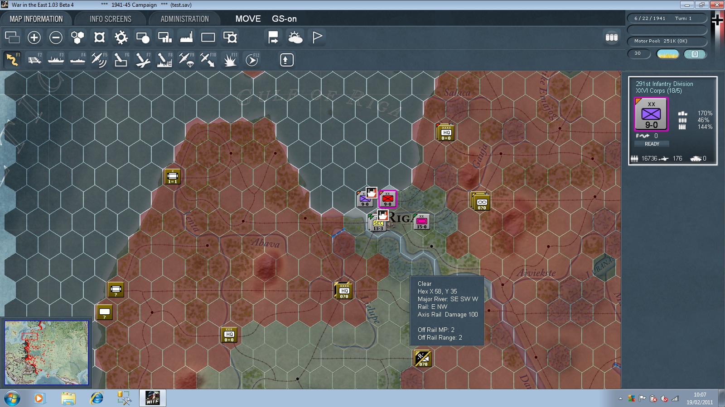Image resolution: width=725 pixels, height=407 pixels.
Task: Click the 291st Infantry Division title
Action: (x=664, y=84)
